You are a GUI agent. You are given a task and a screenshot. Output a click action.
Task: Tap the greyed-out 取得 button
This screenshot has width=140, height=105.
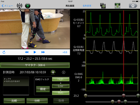(61, 101)
